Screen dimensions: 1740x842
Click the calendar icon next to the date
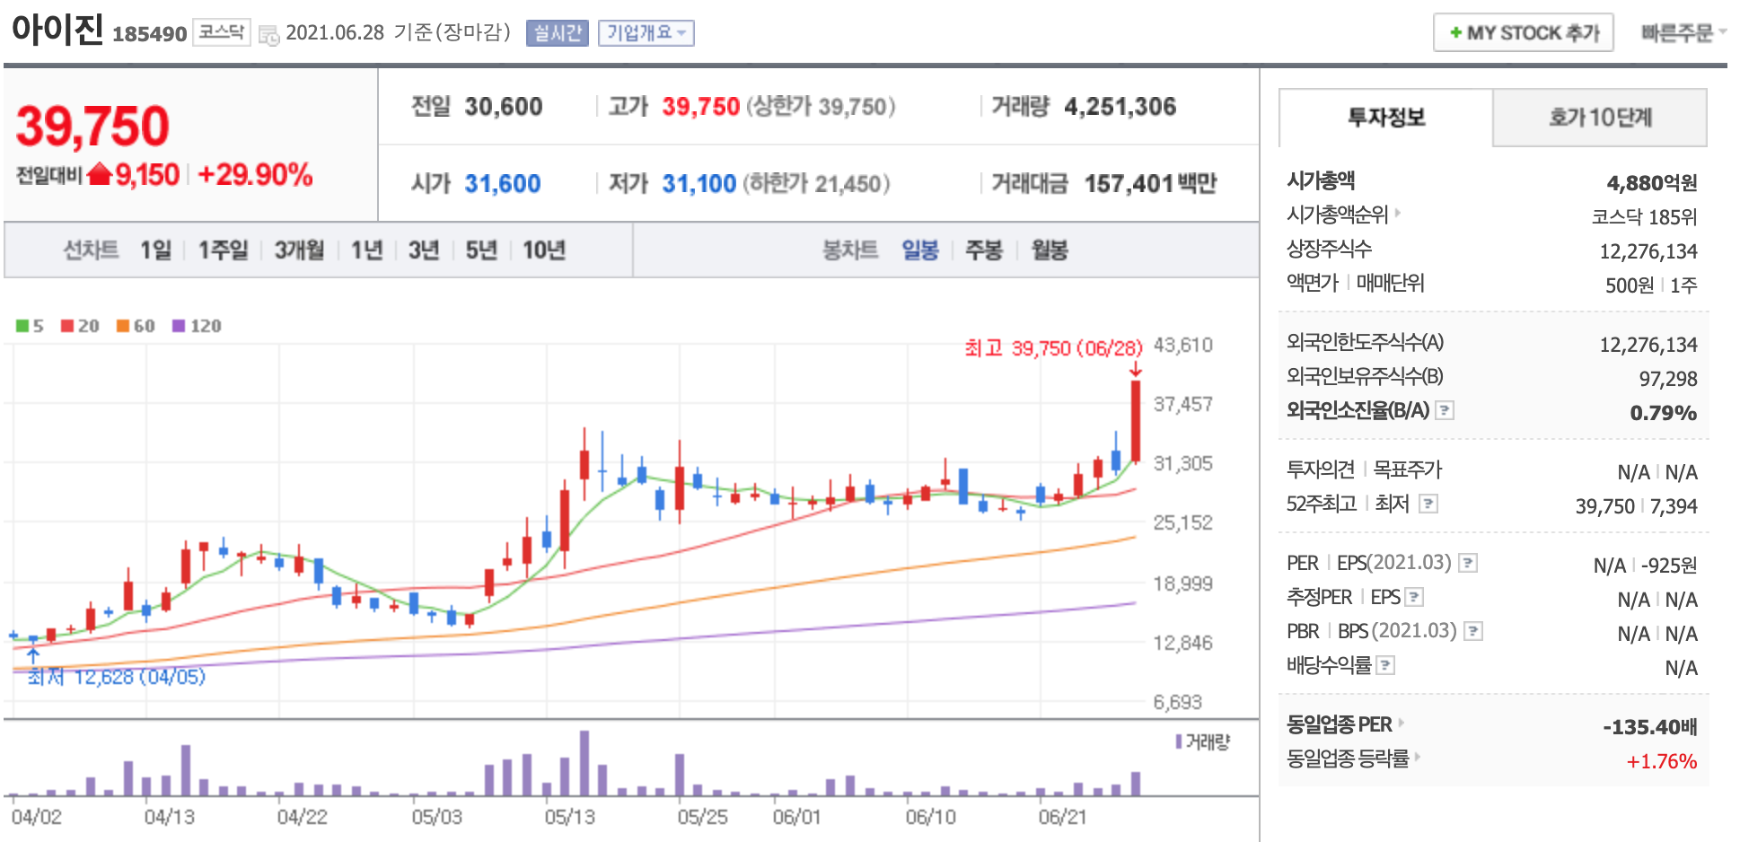point(268,35)
